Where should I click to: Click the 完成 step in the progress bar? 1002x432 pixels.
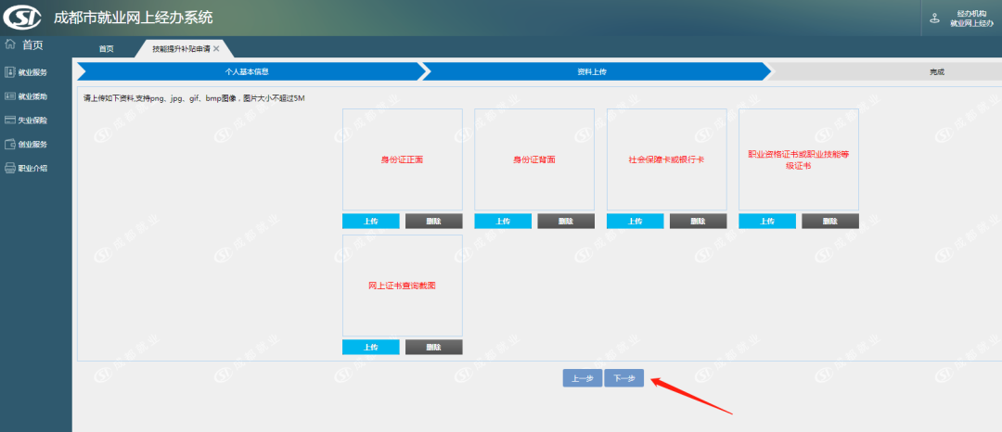937,71
